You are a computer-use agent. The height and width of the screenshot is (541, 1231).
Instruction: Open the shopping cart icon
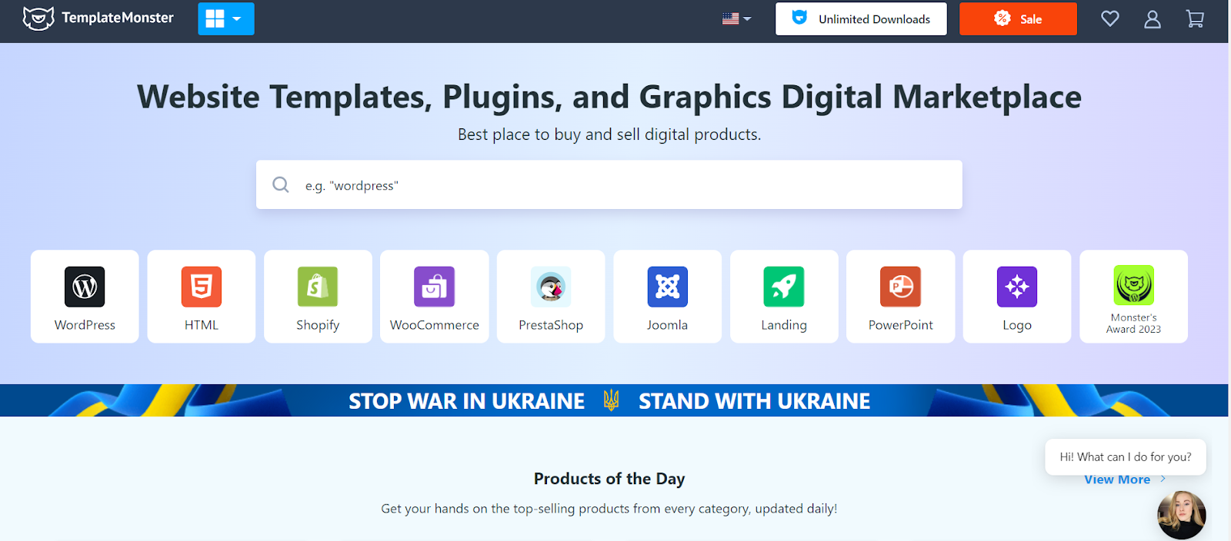click(x=1195, y=19)
